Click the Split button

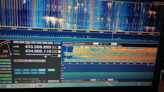[x=57, y=81]
